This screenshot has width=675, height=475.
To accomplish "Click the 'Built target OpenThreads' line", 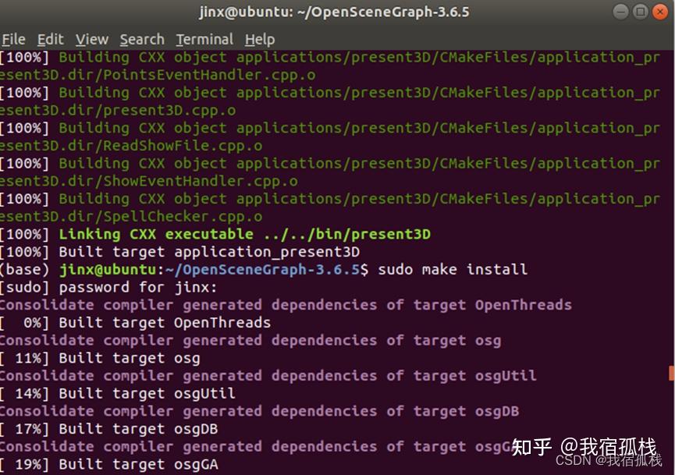I will tap(165, 323).
